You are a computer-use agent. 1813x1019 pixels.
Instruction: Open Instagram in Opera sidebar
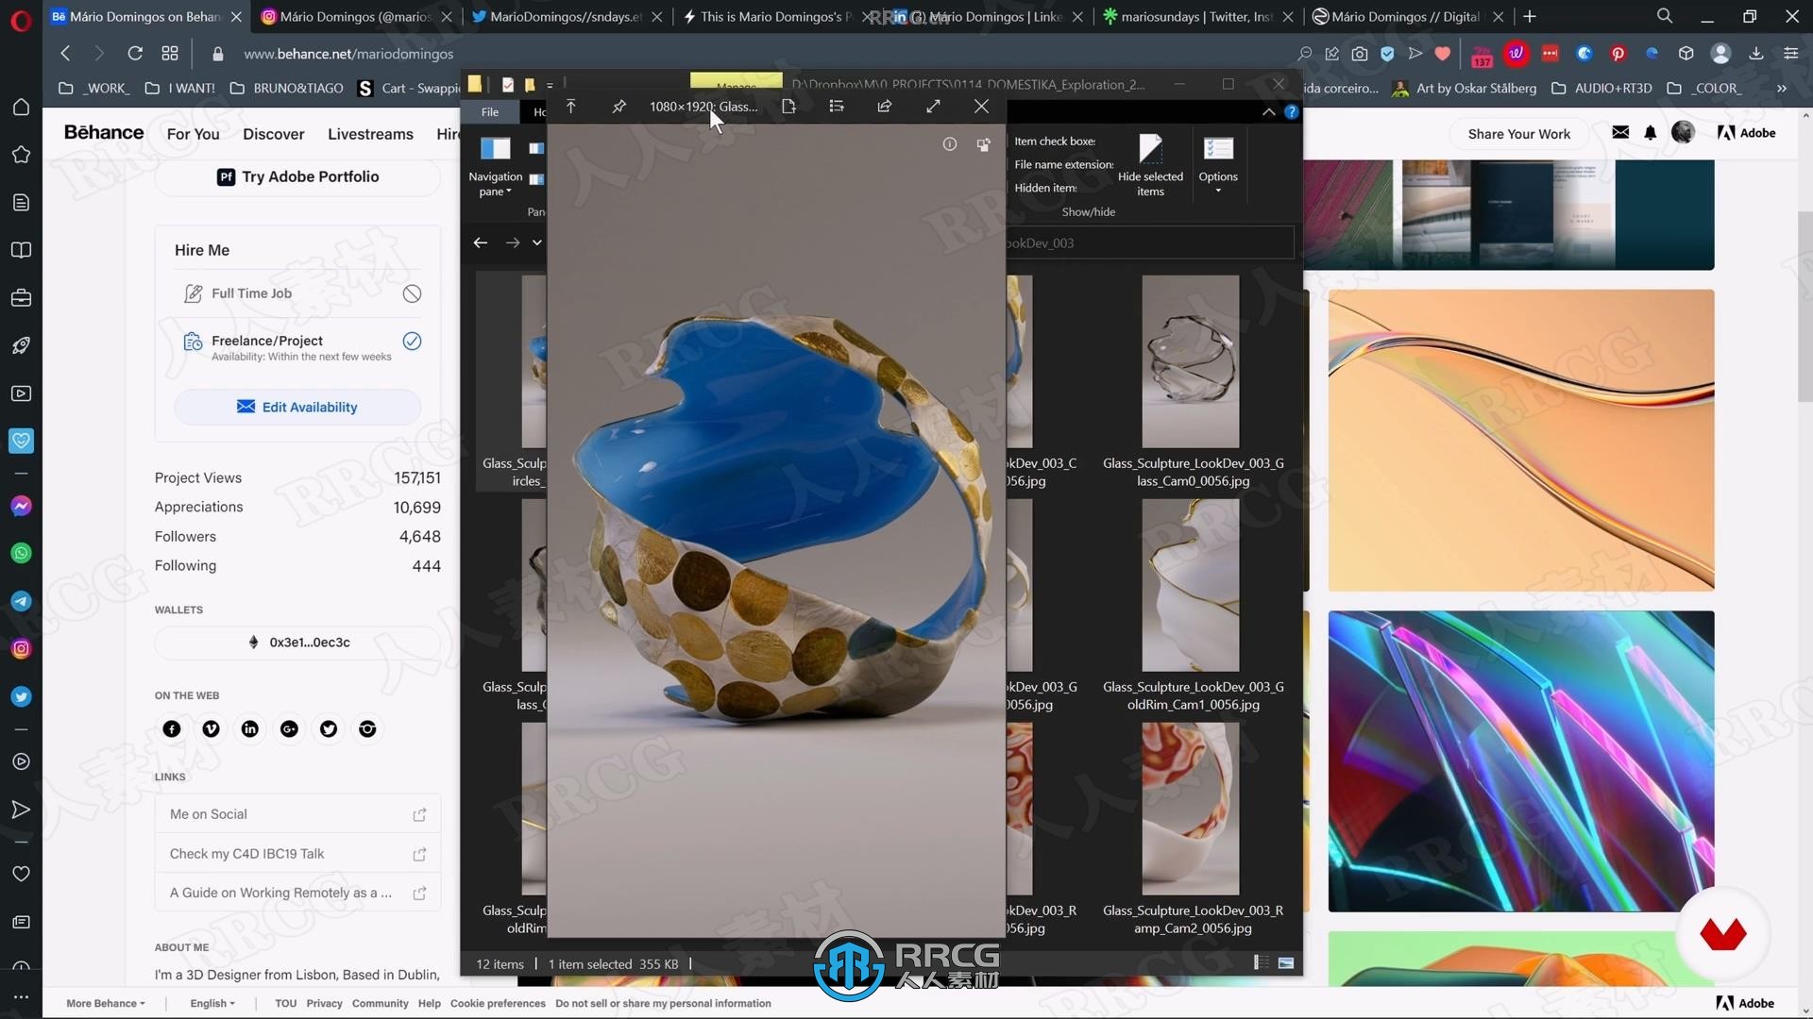pyautogui.click(x=21, y=649)
